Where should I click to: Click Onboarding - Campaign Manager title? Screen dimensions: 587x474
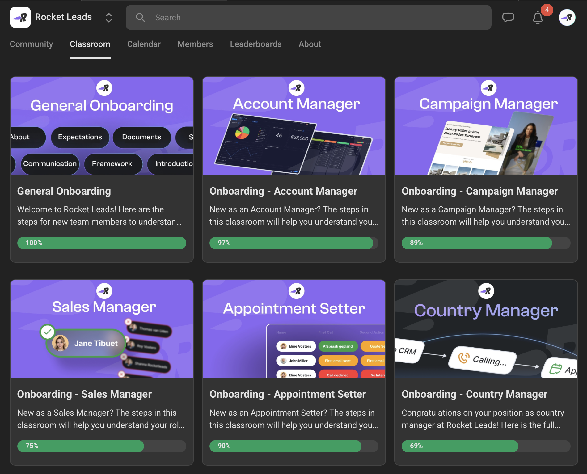[480, 191]
